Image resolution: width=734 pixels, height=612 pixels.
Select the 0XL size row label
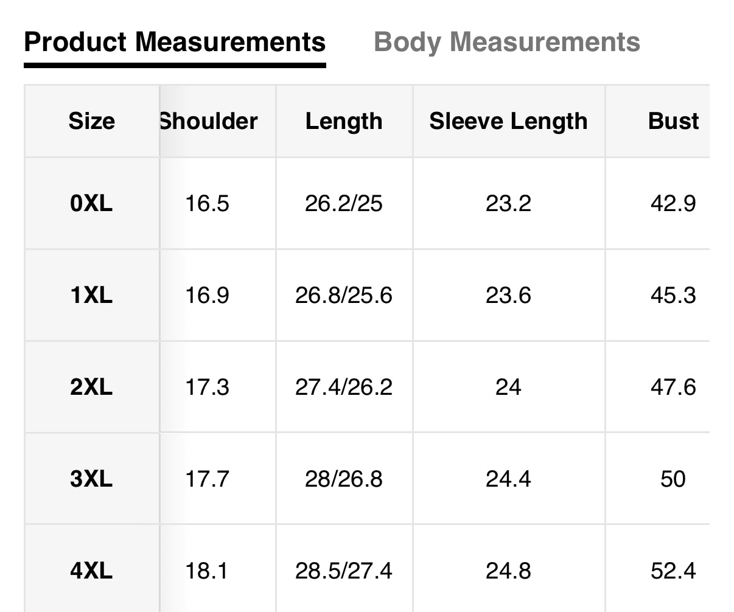point(91,203)
